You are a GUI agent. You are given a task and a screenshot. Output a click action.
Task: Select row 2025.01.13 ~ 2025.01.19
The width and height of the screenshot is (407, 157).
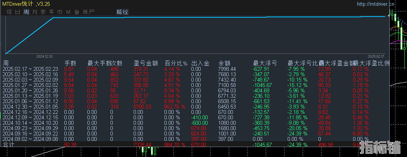click(196, 96)
